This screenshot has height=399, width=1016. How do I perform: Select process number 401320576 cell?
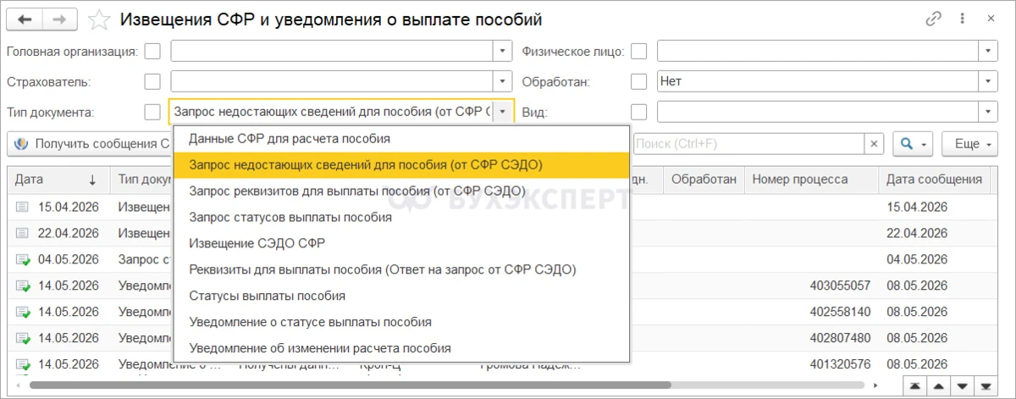(811, 365)
